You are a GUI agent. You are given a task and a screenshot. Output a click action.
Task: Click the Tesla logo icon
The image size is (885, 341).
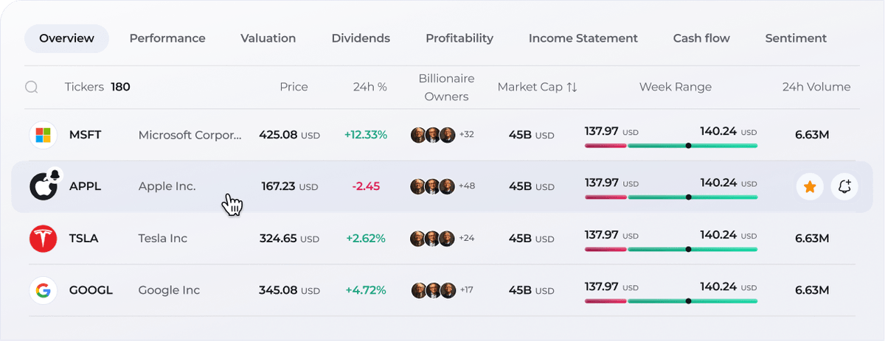tap(43, 239)
